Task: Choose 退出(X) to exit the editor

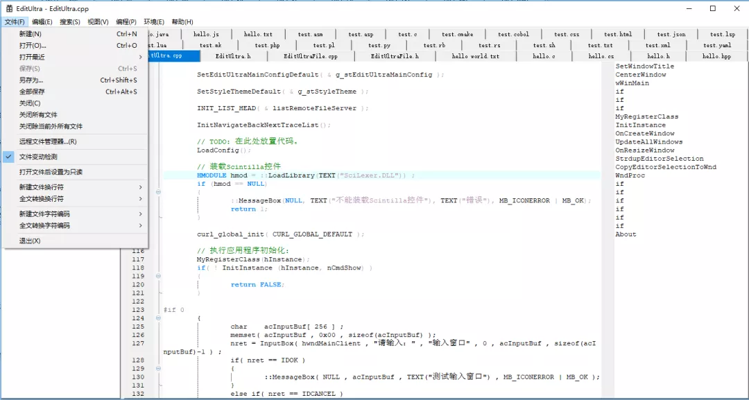Action: [x=76, y=241]
